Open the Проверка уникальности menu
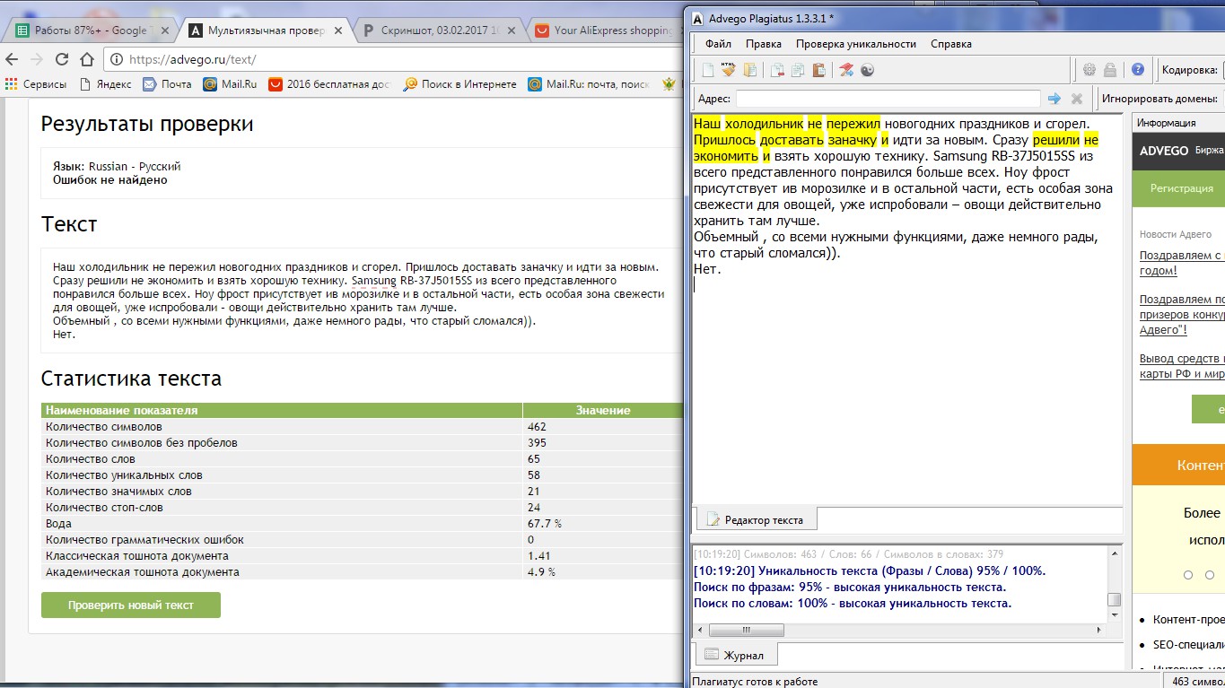Image resolution: width=1225 pixels, height=688 pixels. click(x=856, y=44)
